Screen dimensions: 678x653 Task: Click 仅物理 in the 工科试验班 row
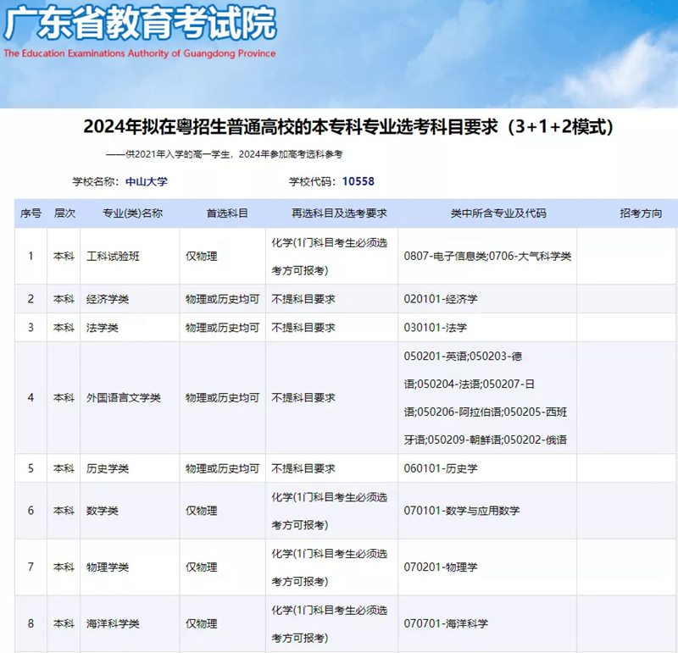[202, 257]
